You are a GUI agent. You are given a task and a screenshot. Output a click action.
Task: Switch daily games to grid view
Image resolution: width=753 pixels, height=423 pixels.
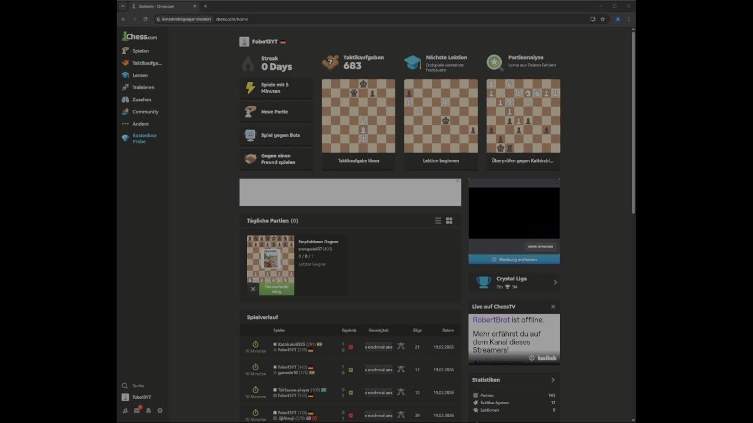coord(449,221)
